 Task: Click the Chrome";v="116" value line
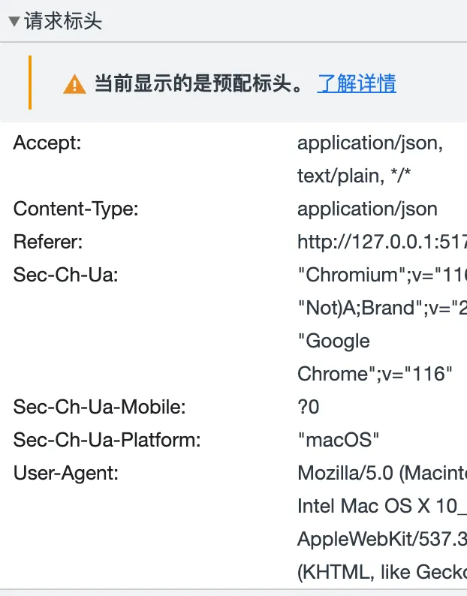(375, 374)
